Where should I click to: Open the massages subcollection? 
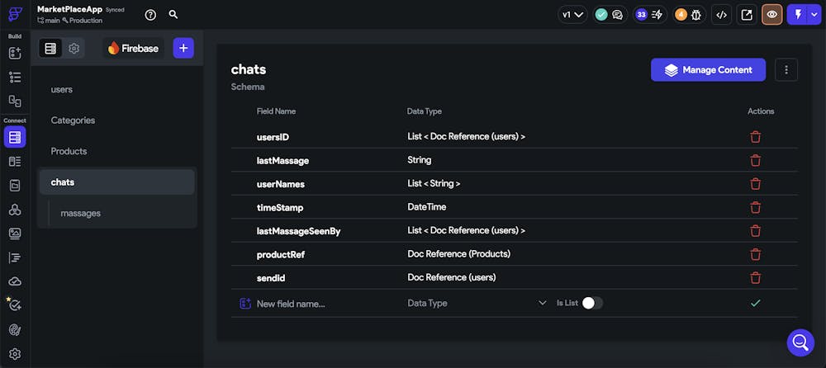[x=81, y=213]
